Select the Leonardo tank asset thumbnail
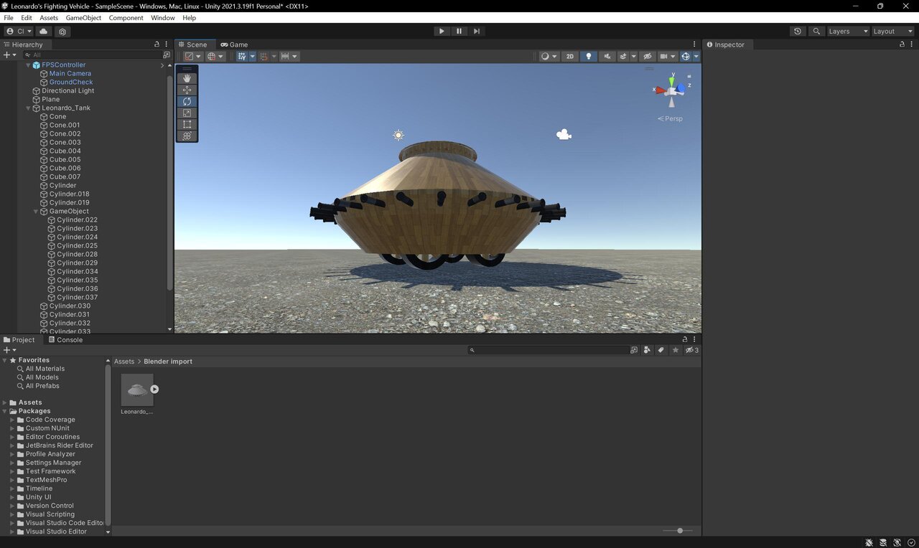 click(x=137, y=389)
